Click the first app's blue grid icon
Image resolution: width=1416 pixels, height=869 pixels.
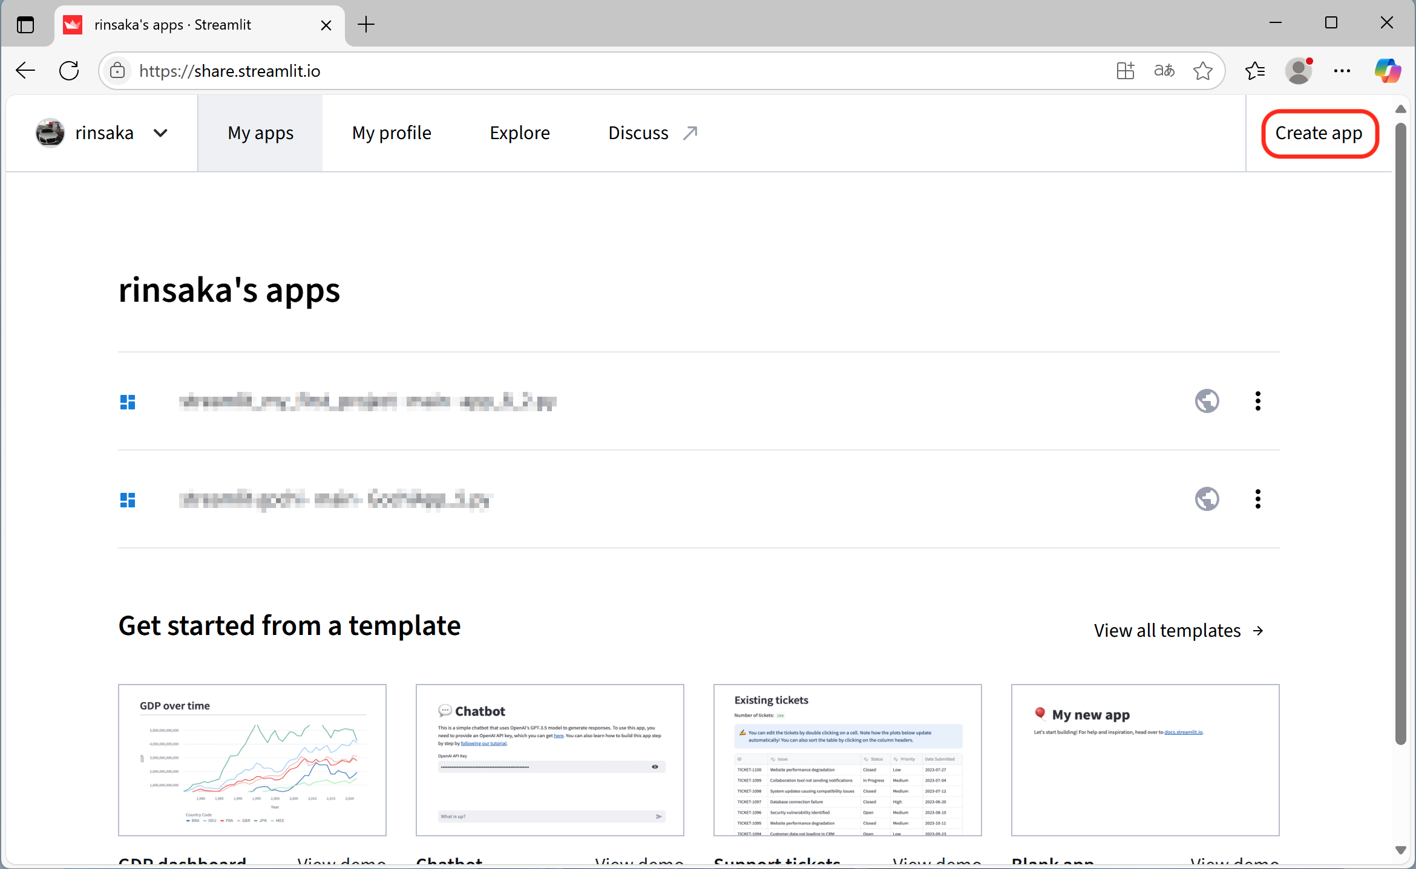click(x=128, y=402)
